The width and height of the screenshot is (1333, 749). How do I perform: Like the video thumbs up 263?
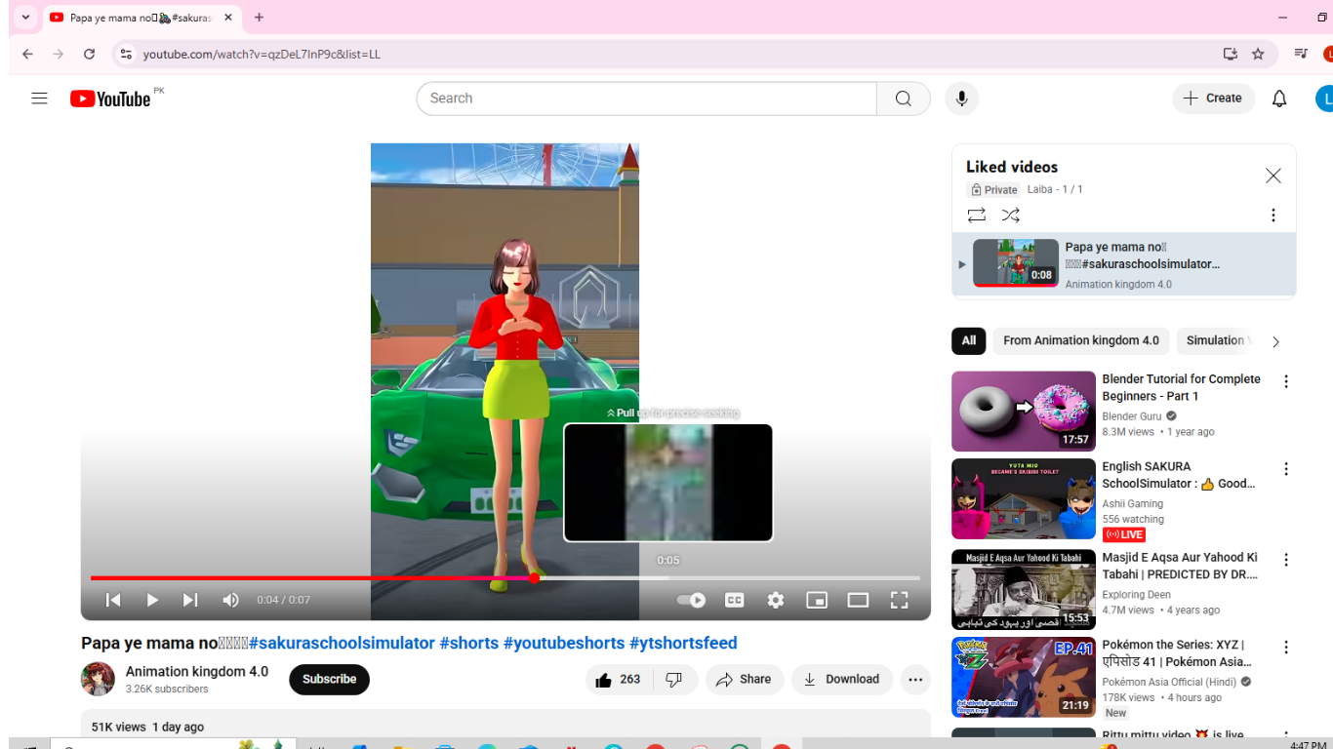click(x=617, y=680)
